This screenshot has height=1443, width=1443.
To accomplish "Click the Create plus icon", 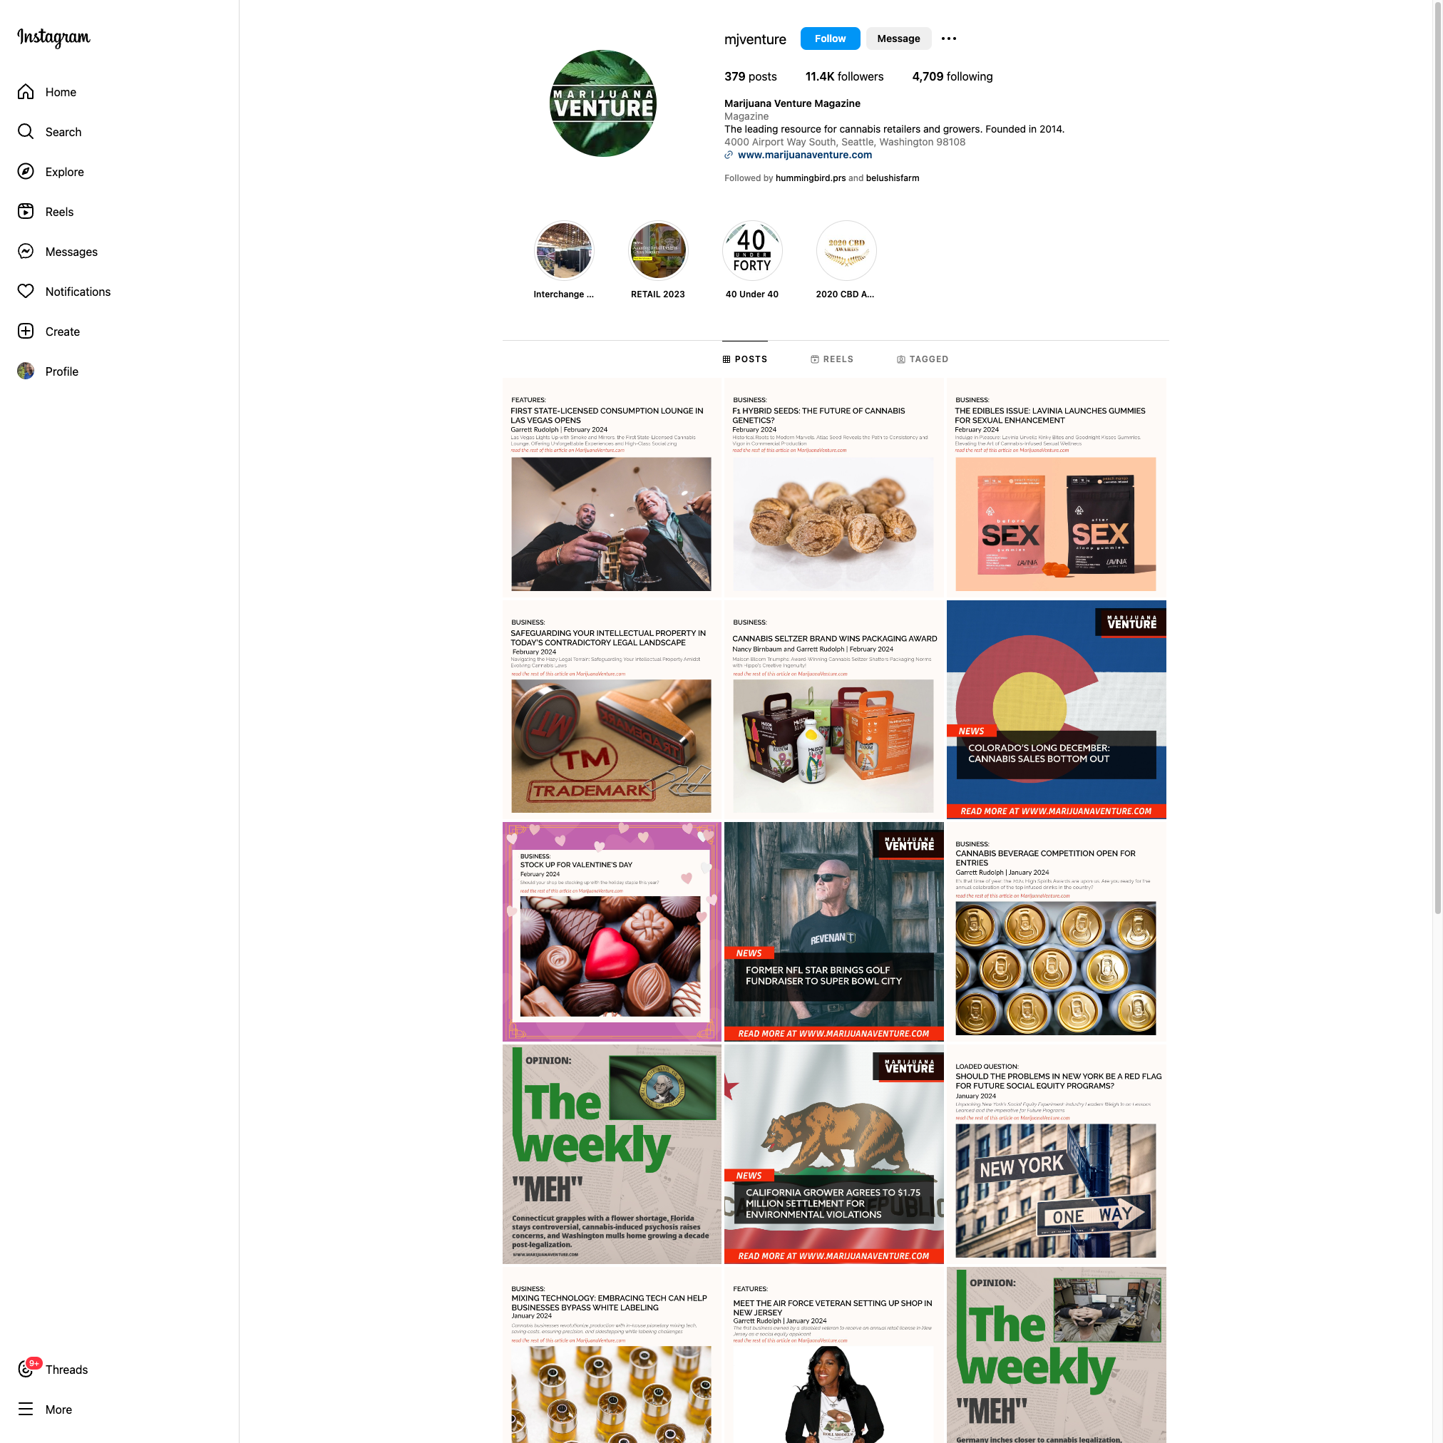I will 26,332.
